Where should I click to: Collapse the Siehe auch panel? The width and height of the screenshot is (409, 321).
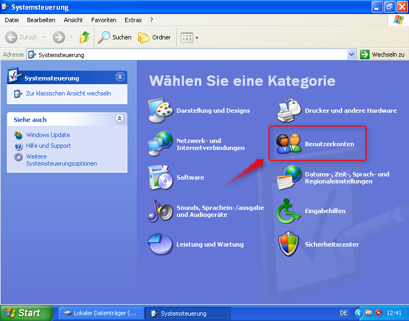pos(119,118)
